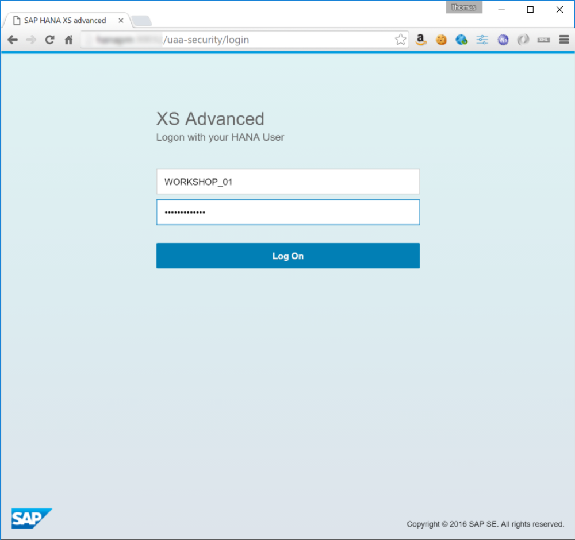
Task: Close the SAP HANA XS advanced tab
Action: point(121,21)
